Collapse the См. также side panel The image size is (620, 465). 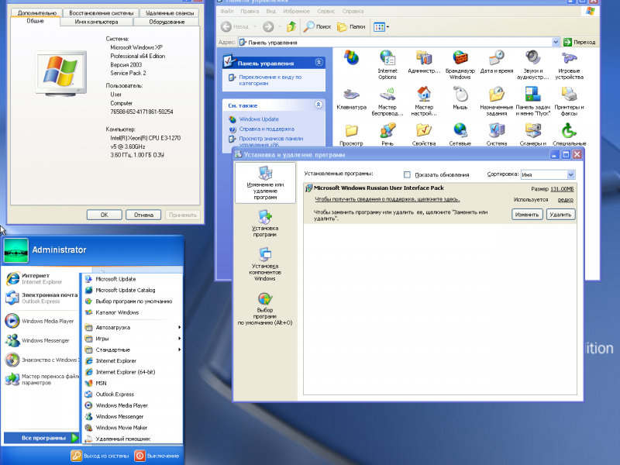[319, 105]
